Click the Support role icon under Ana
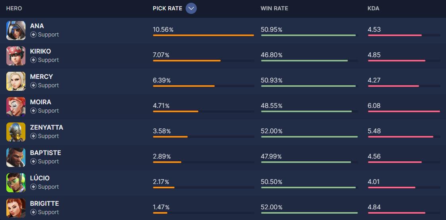The width and height of the screenshot is (446, 220). (33, 35)
